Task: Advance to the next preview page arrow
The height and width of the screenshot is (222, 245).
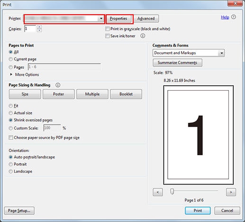Action: tap(231, 192)
